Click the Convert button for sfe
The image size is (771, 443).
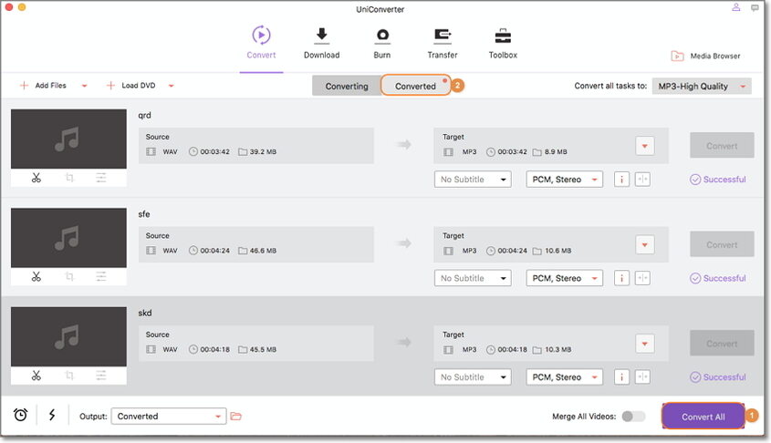tap(722, 244)
